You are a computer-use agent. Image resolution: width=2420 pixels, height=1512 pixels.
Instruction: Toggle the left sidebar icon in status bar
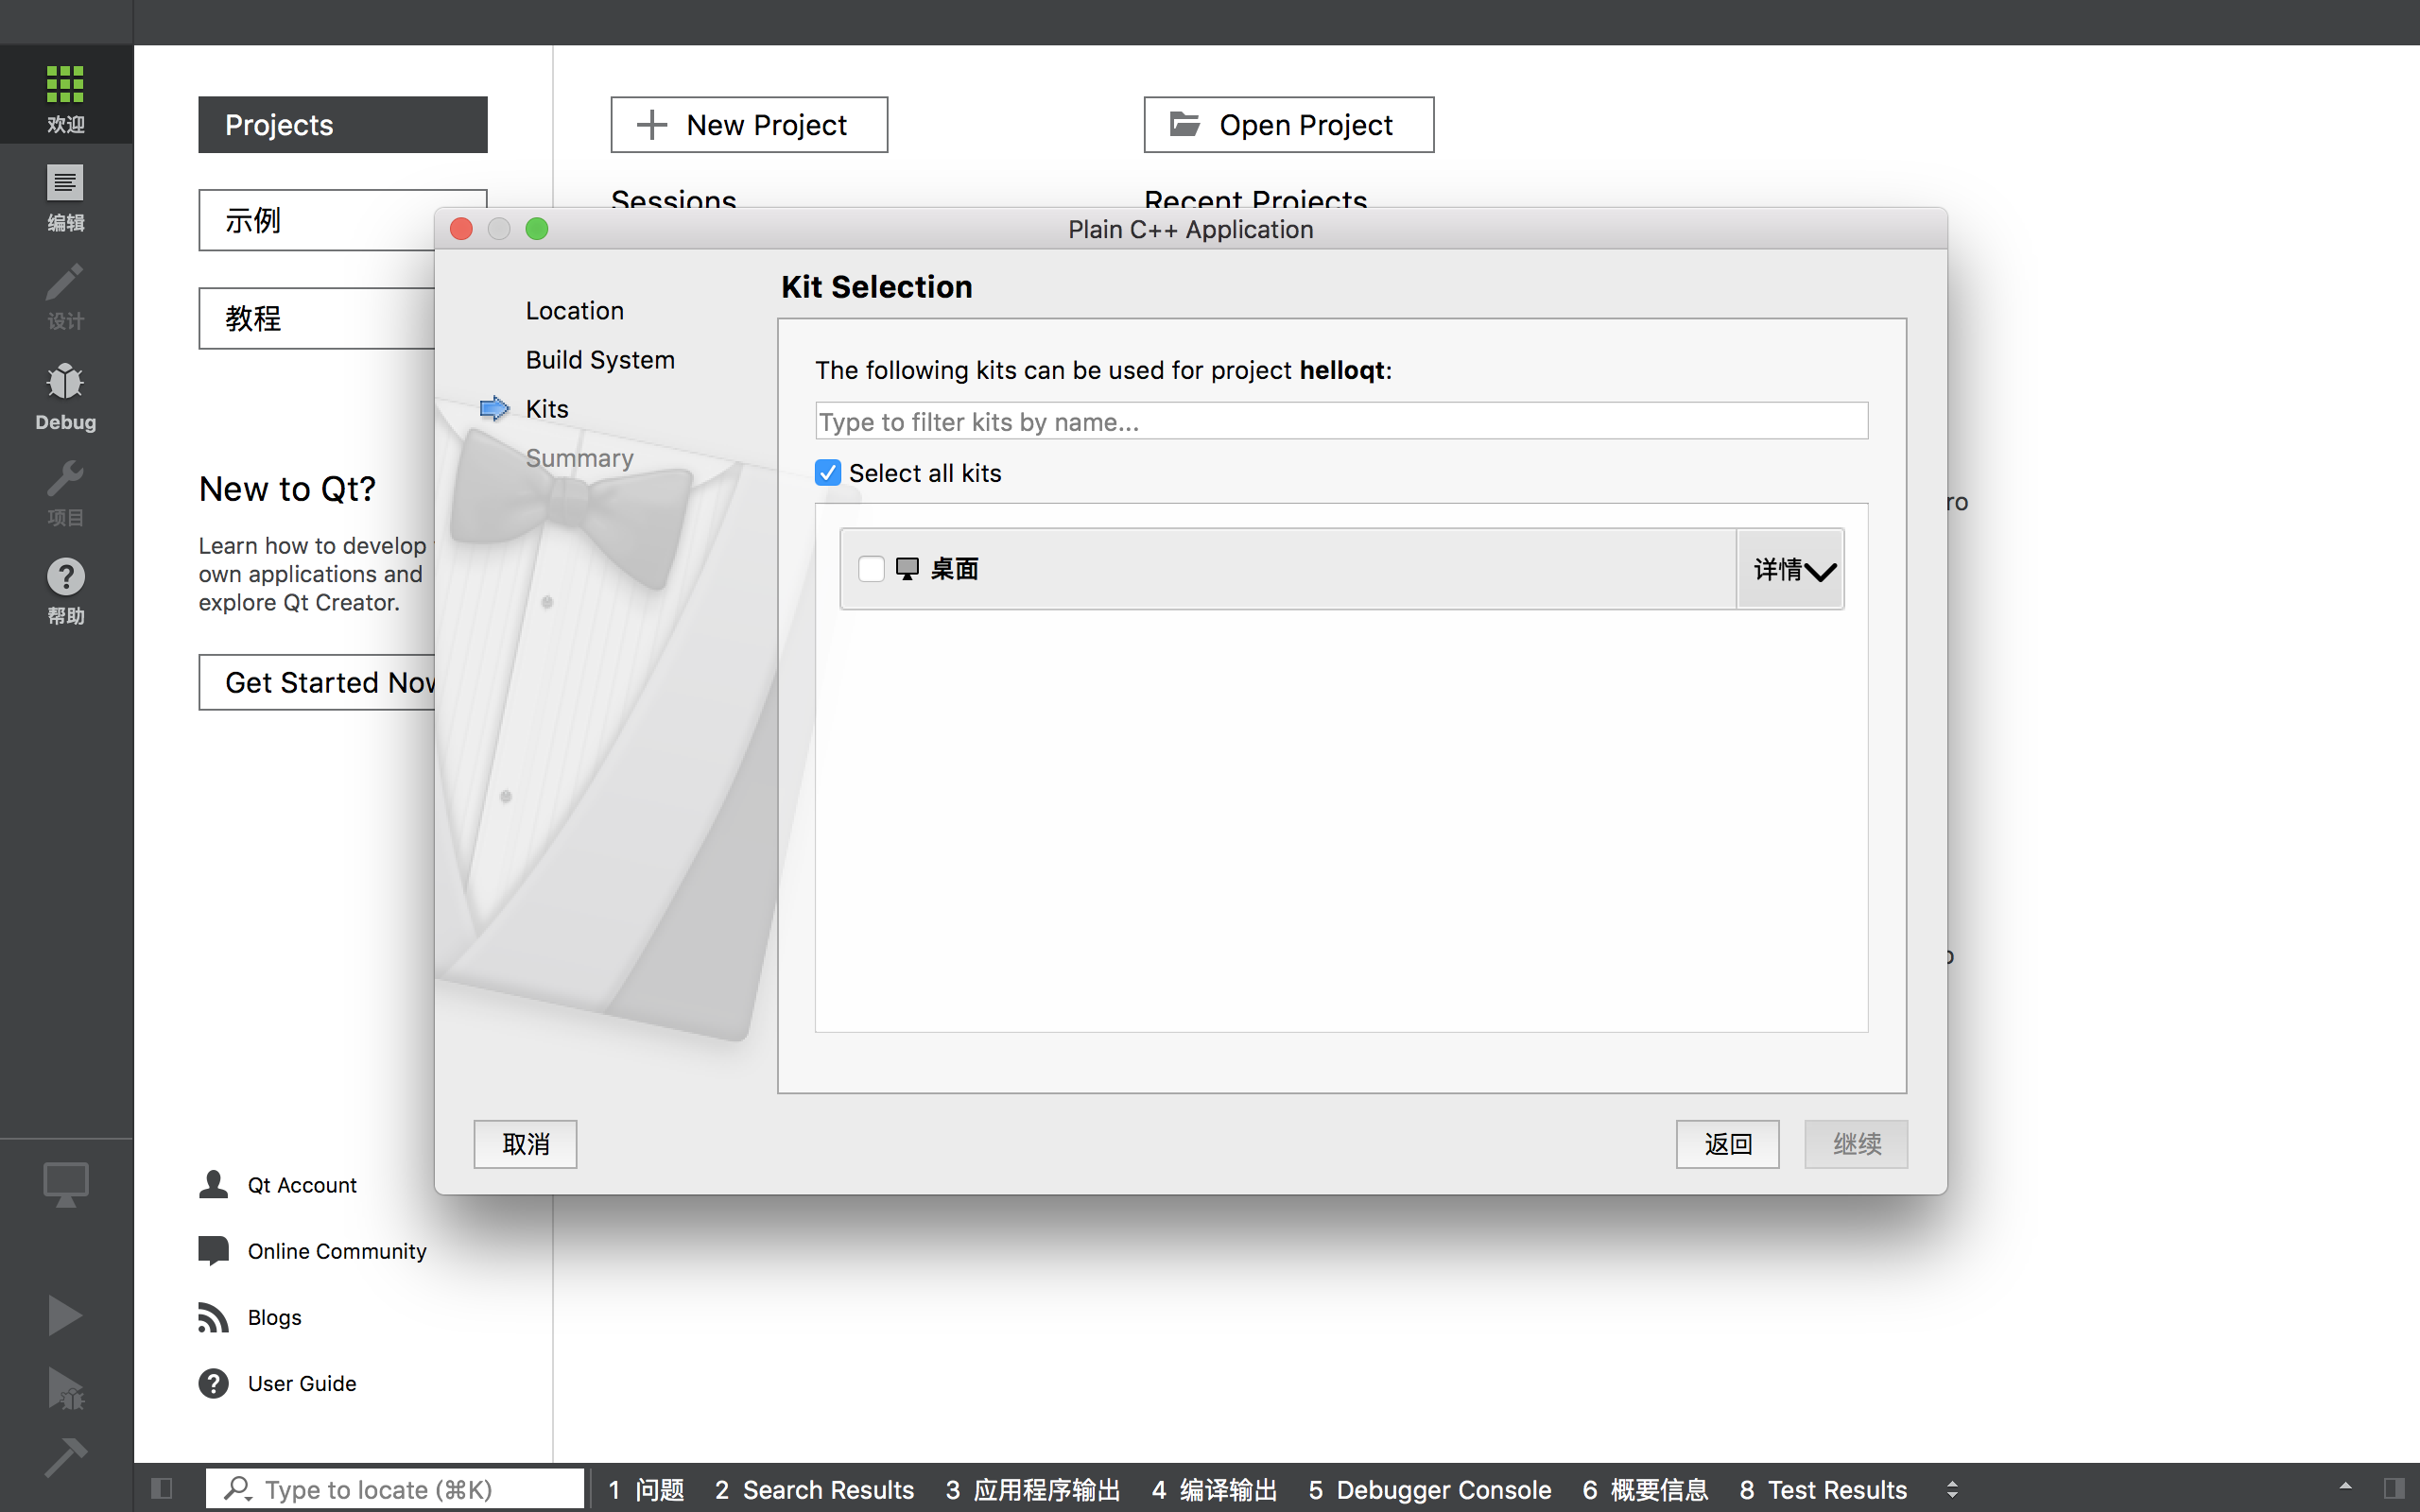click(x=162, y=1489)
